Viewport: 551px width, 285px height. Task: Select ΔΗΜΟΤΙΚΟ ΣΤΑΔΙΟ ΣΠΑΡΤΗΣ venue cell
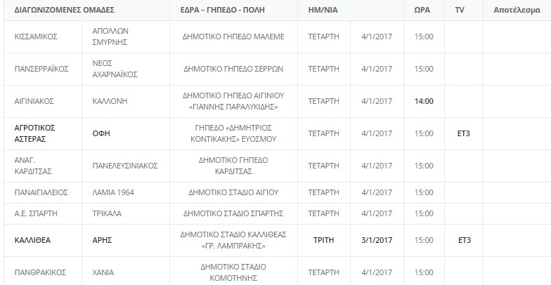click(233, 213)
